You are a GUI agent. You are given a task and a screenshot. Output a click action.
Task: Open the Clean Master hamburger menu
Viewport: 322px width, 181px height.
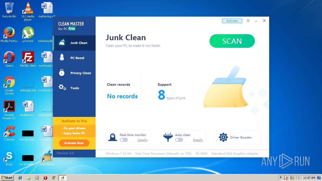(248, 21)
